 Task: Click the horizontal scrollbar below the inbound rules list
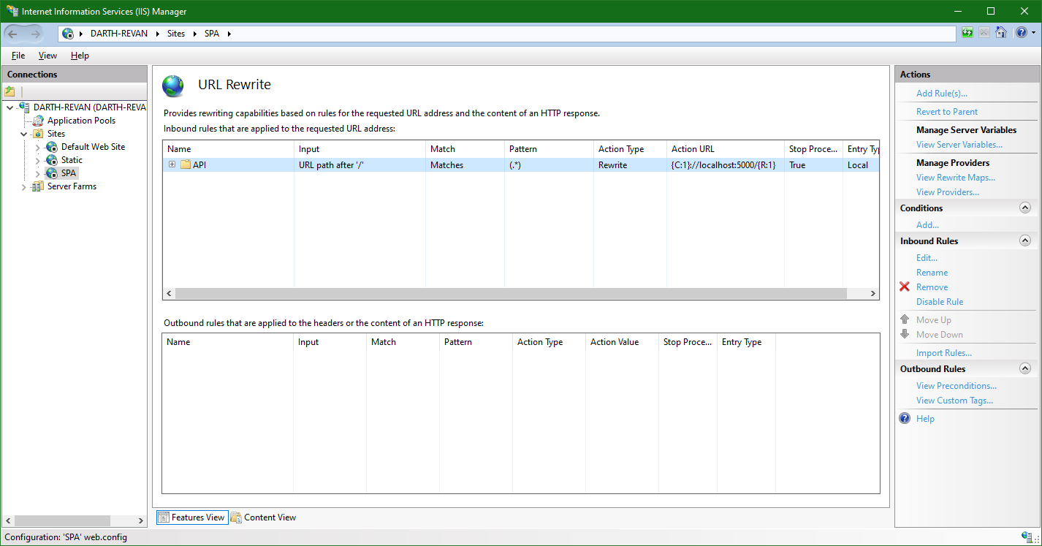click(x=512, y=293)
